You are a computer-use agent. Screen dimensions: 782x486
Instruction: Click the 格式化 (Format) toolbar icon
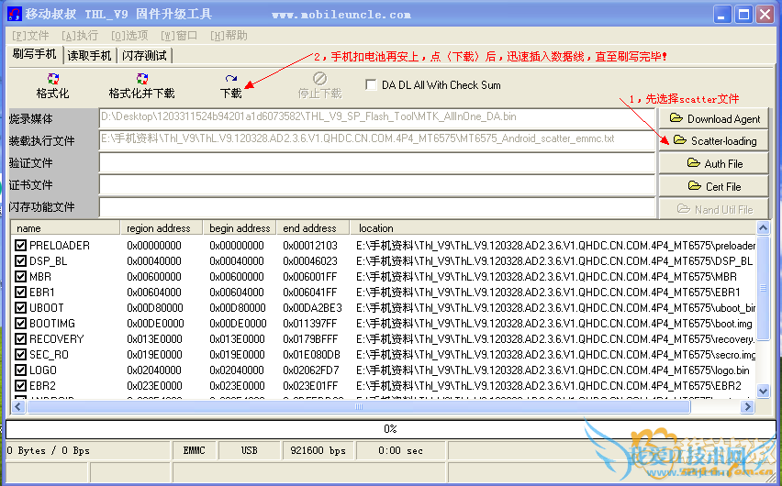tap(52, 80)
